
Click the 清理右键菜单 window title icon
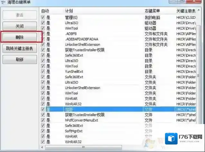pyautogui.click(x=3, y=2)
